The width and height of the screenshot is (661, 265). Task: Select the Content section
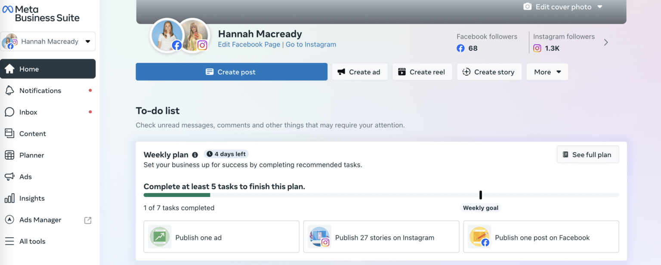click(x=32, y=133)
